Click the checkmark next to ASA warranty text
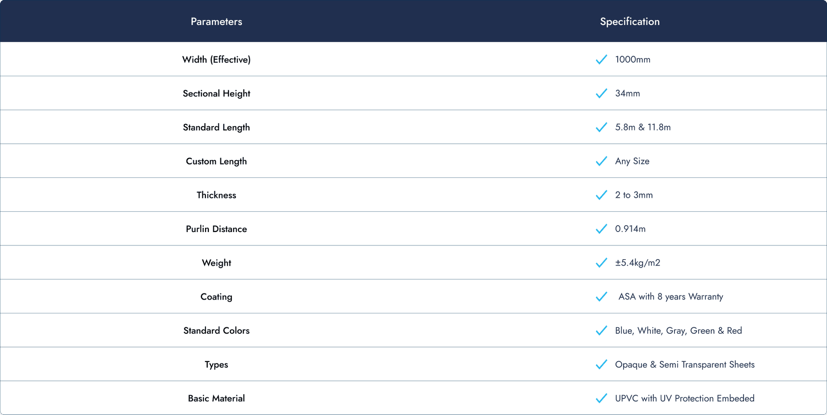The image size is (827, 415). [601, 297]
